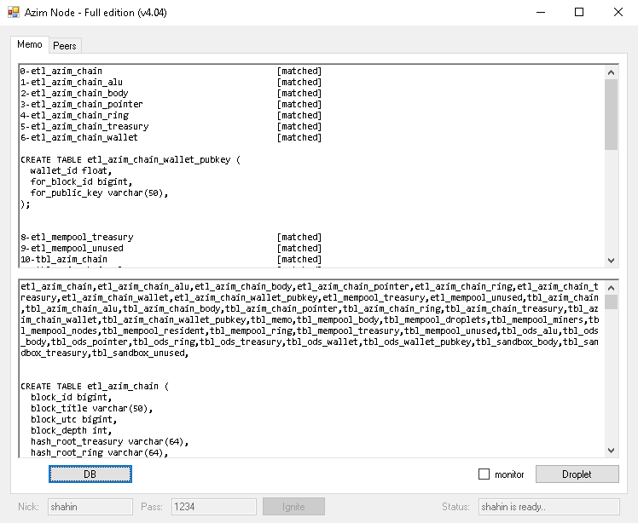Click the block_depth int line
The height and width of the screenshot is (523, 638).
71,430
